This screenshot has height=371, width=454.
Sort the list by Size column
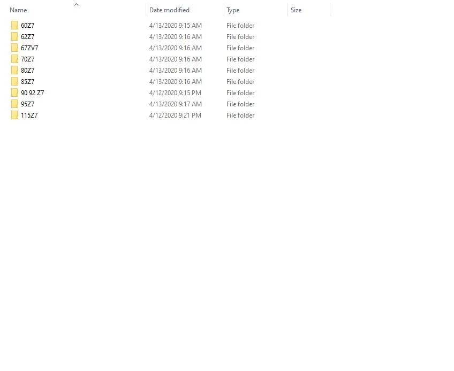[309, 10]
